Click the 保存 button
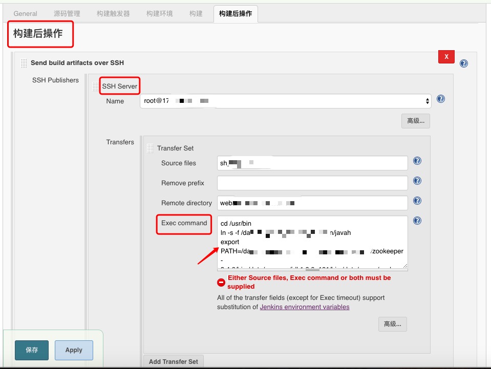 (31, 350)
